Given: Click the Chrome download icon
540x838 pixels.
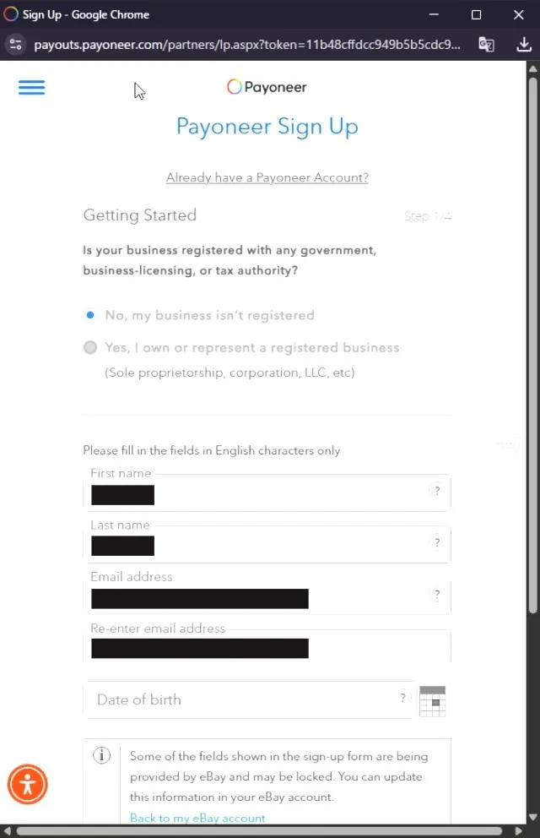Looking at the screenshot, I should pos(523,45).
